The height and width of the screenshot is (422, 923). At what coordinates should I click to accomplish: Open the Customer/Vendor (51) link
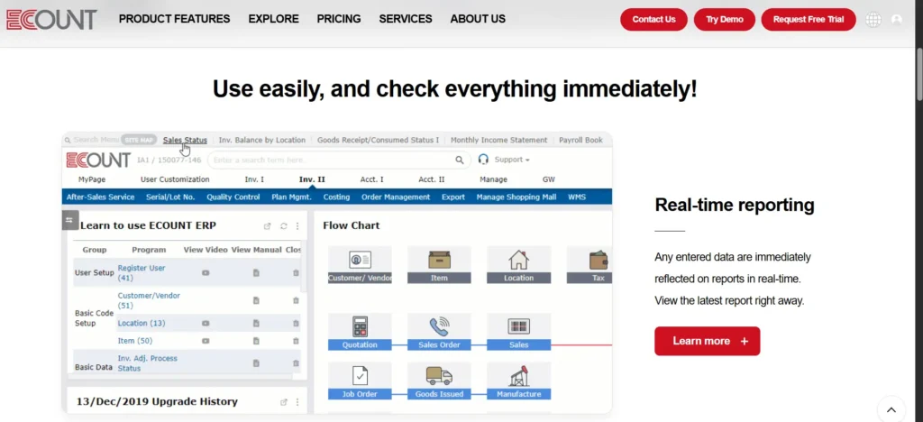(x=149, y=301)
